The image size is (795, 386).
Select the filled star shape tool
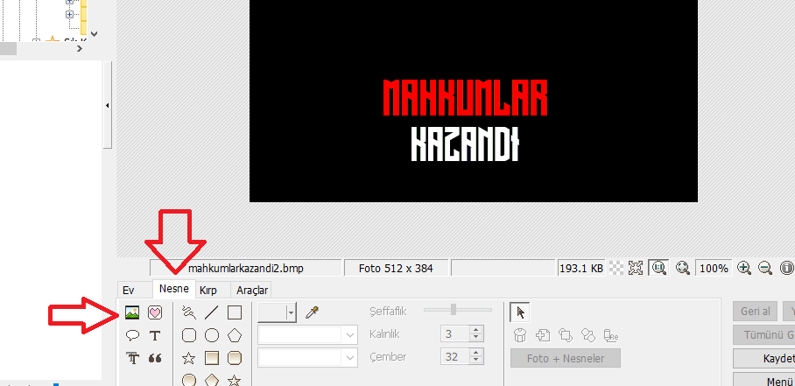235,381
